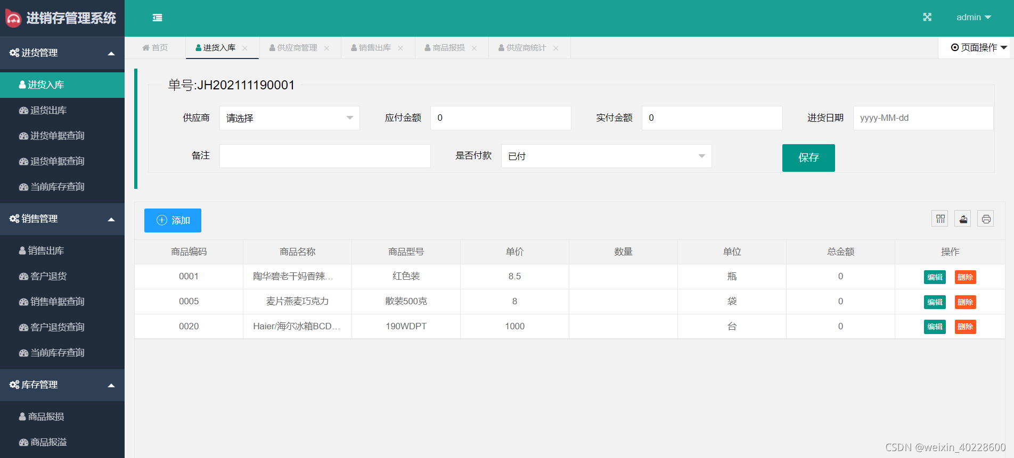Edit the 0005 product row

[x=935, y=302]
